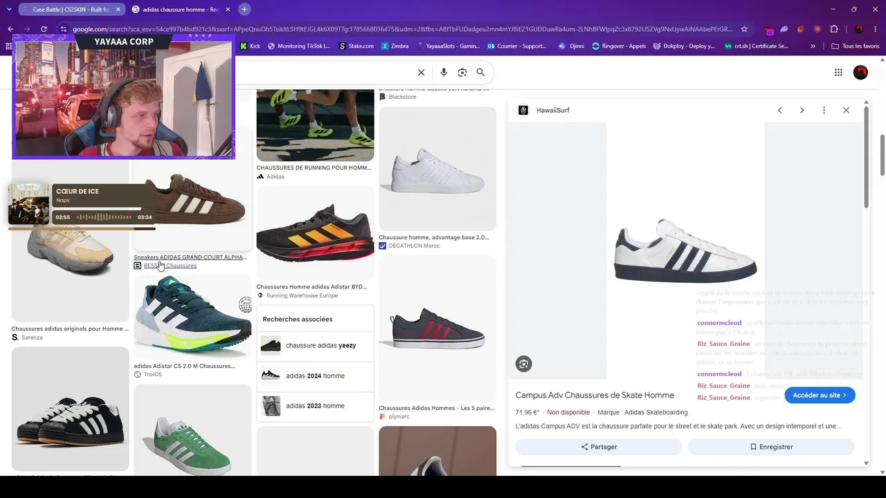Open the black and orange Adistar BYD shoe image
This screenshot has width=886, height=498.
coord(315,234)
